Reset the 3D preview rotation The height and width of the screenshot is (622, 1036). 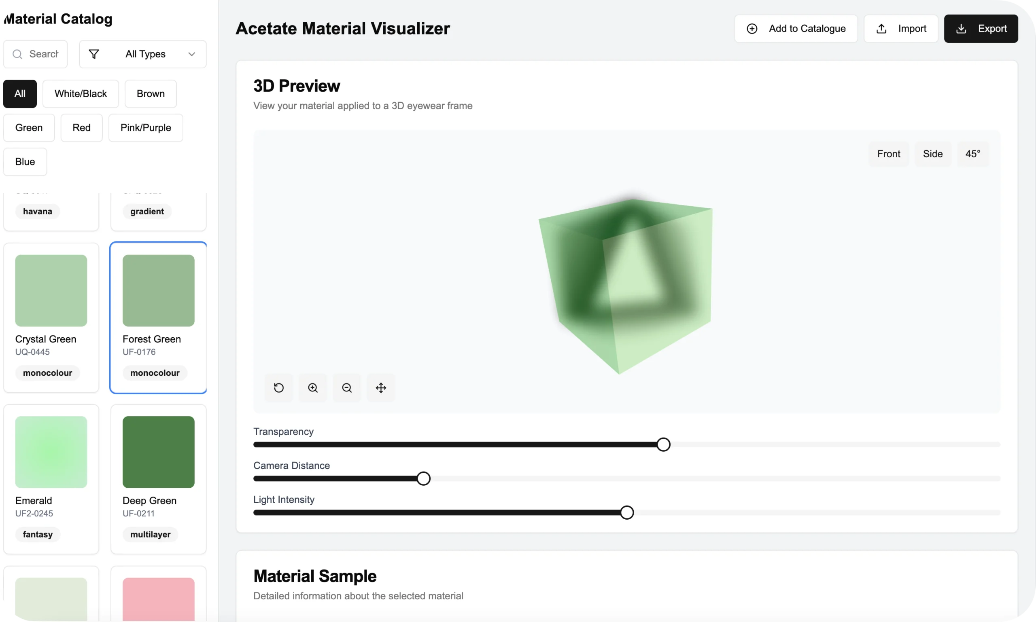click(x=278, y=388)
